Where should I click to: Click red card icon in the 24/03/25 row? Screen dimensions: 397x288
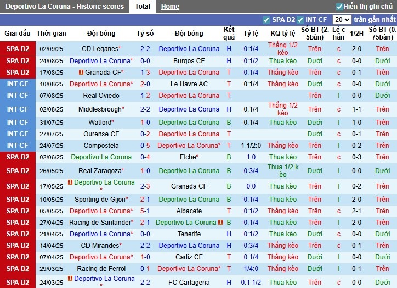click(x=70, y=279)
